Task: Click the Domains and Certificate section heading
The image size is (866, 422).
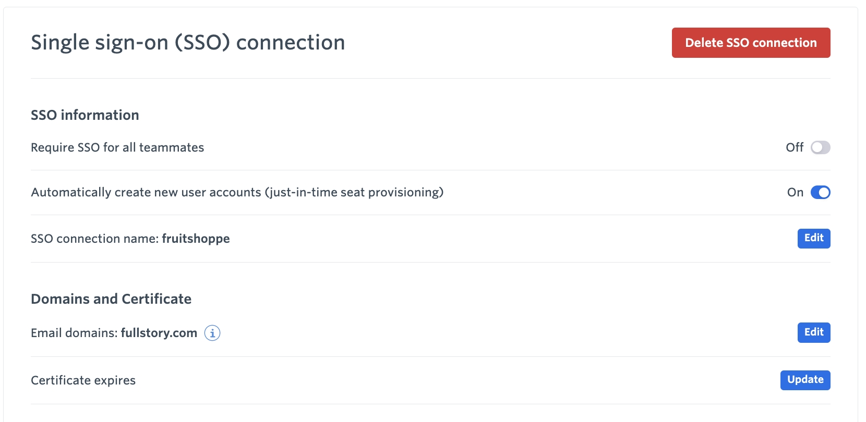Action: pyautogui.click(x=111, y=299)
